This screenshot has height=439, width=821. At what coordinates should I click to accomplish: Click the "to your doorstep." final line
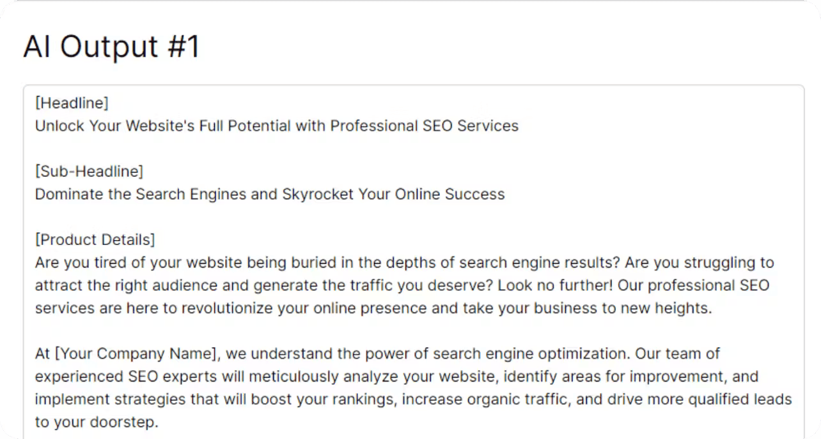(96, 422)
